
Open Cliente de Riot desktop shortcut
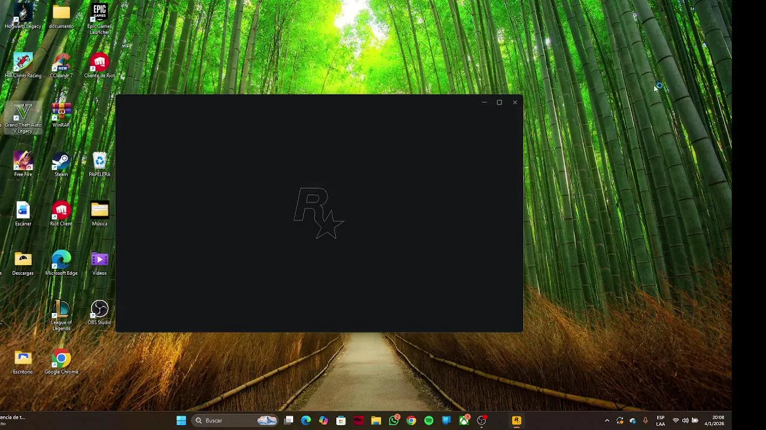(x=99, y=66)
